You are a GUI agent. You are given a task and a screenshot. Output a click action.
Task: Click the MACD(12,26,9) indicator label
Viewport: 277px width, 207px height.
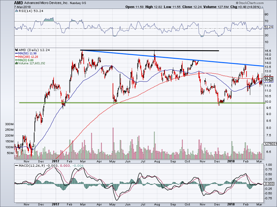pos(32,166)
